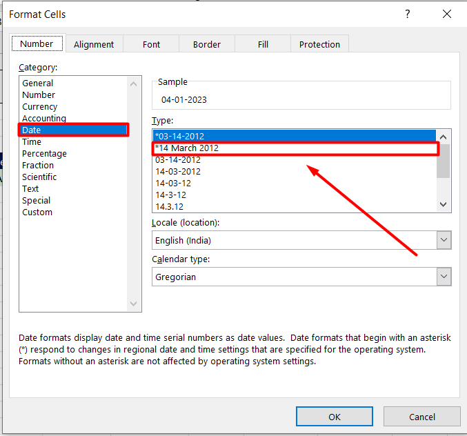This screenshot has height=436, width=467.
Task: Click the Gregorian calendar type field
Action: (x=295, y=277)
